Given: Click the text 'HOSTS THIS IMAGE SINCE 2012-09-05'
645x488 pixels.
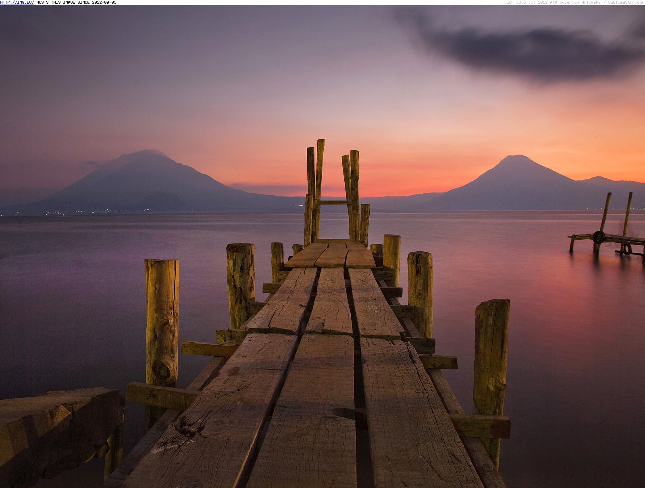Looking at the screenshot, I should pyautogui.click(x=76, y=2).
